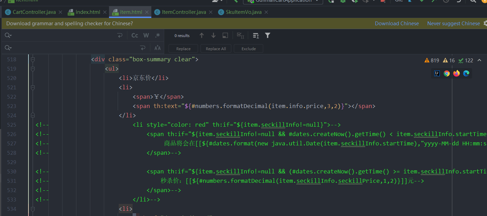
Task: Switch to the ItemController.java tab
Action: [x=184, y=12]
